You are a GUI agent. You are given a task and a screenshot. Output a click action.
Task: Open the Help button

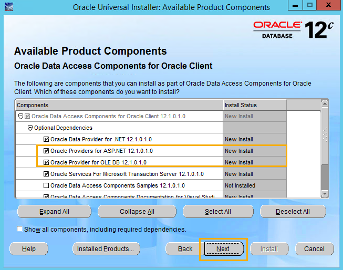(x=29, y=249)
